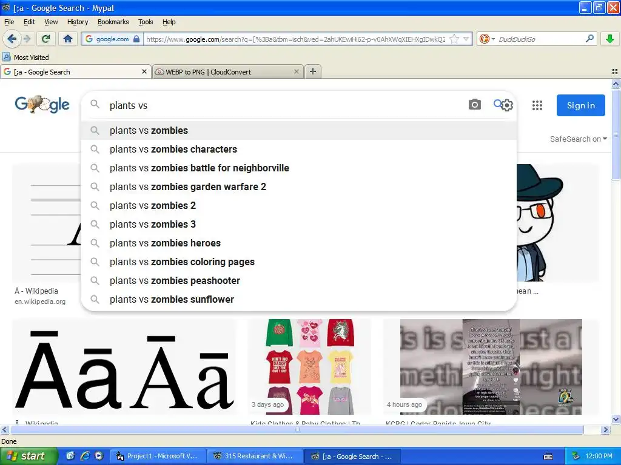Open the File menu

9,22
